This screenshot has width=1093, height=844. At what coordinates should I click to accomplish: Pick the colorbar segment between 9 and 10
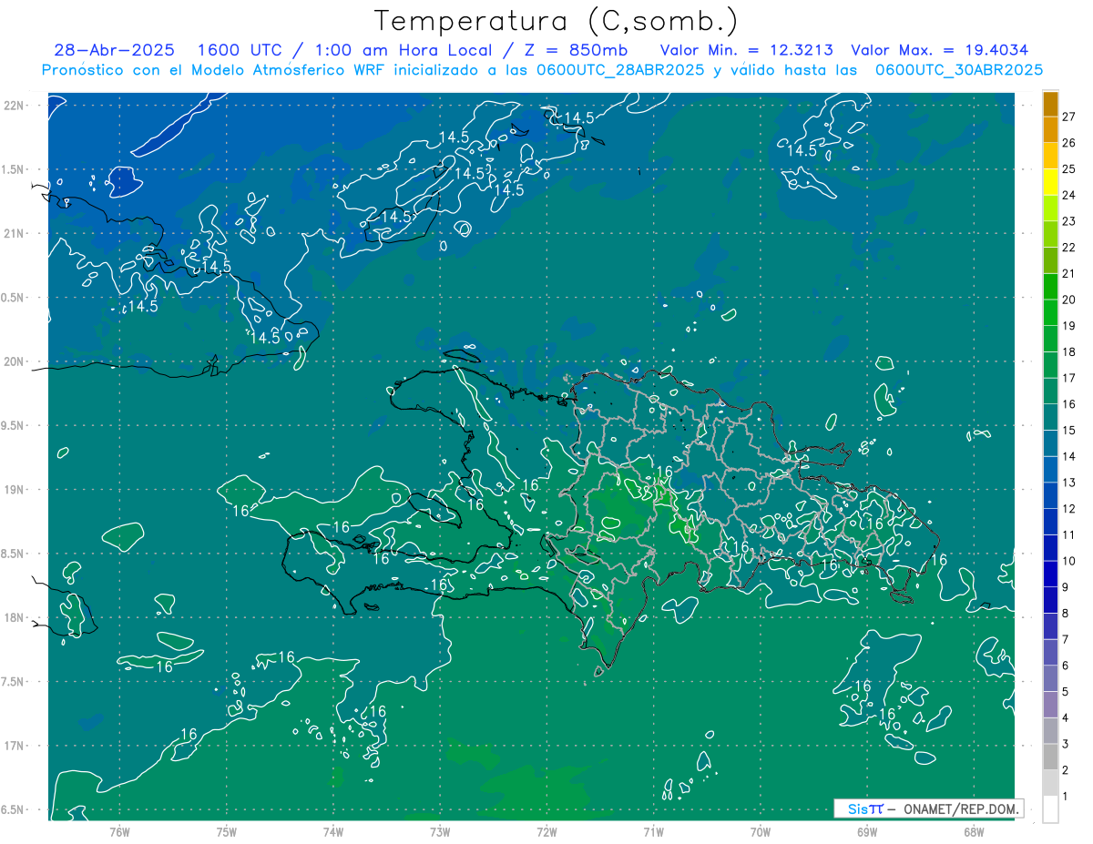[x=1050, y=574]
